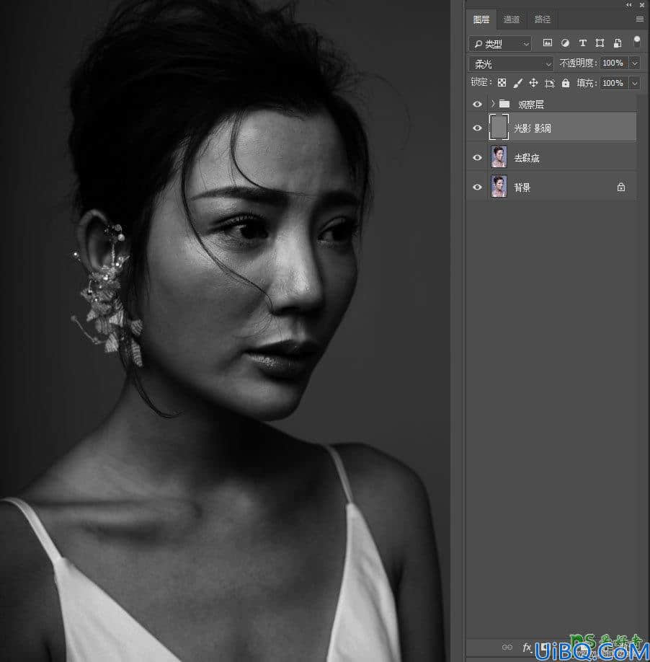Hide the 背景 layer
The width and height of the screenshot is (650, 662).
click(x=477, y=187)
